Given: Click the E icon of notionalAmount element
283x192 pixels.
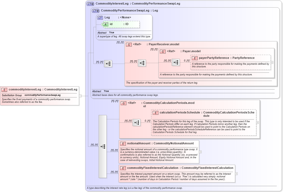Looking at the screenshot, I should 123,143.
